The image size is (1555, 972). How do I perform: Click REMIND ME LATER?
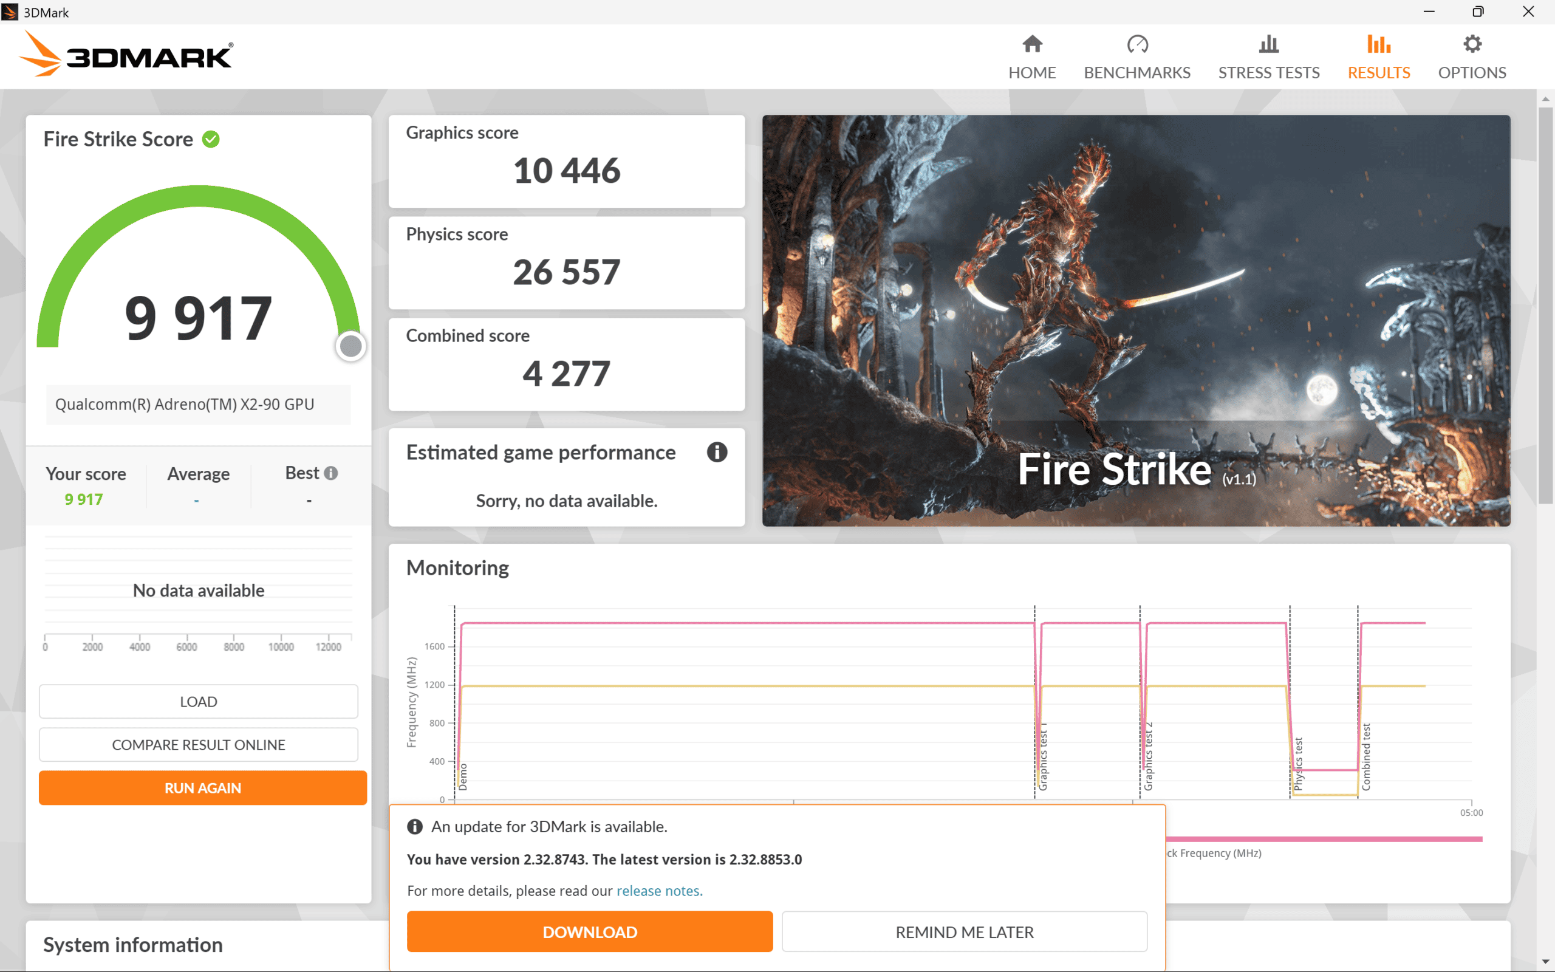point(964,931)
